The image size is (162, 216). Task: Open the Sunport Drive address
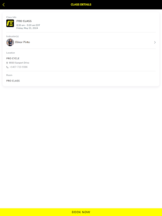19,63
